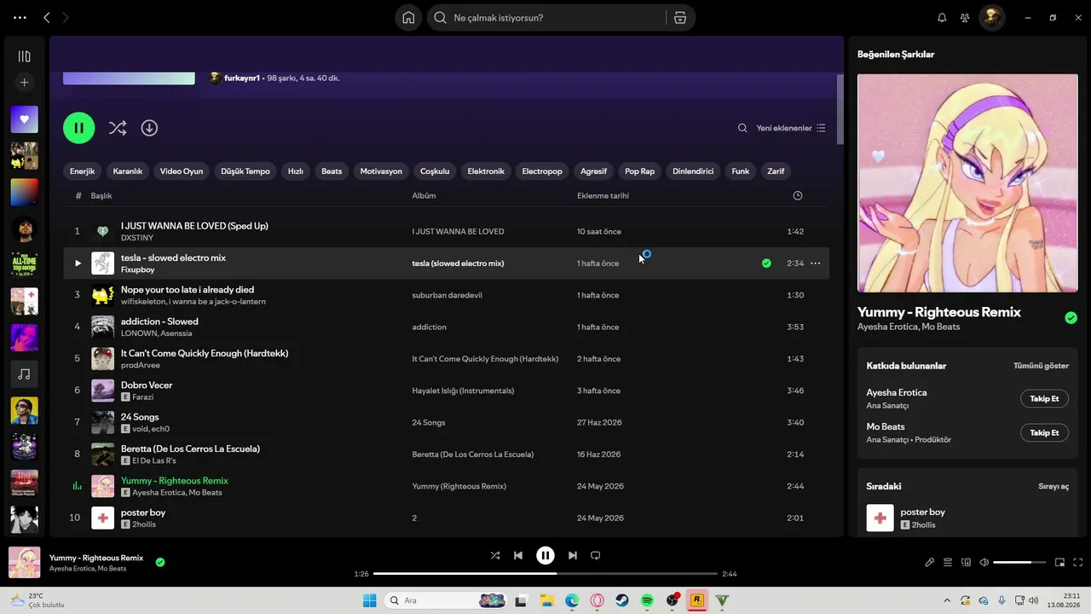Image resolution: width=1091 pixels, height=614 pixels.
Task: Go to Spotify home
Action: pyautogui.click(x=408, y=18)
